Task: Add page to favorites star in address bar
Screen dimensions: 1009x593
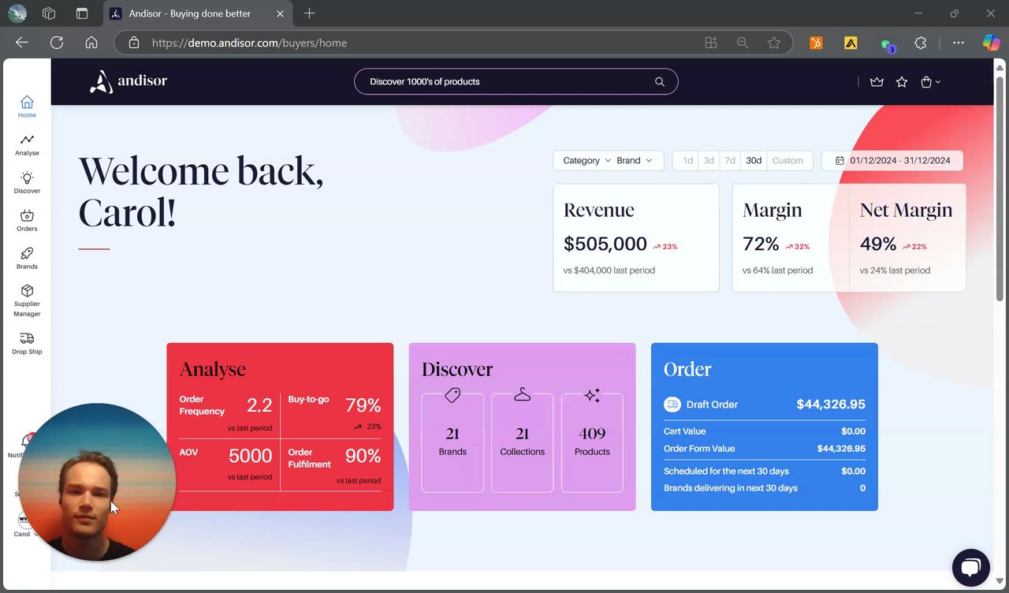Action: [x=774, y=43]
